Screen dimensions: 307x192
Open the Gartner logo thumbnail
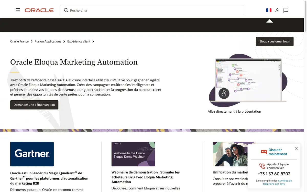32,154
